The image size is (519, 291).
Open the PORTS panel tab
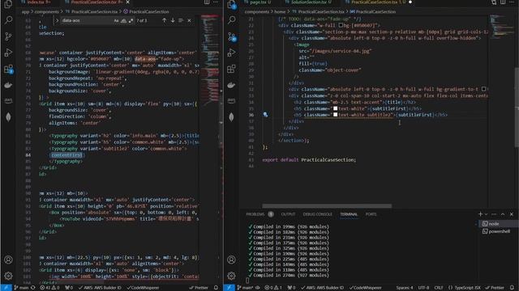click(x=371, y=214)
